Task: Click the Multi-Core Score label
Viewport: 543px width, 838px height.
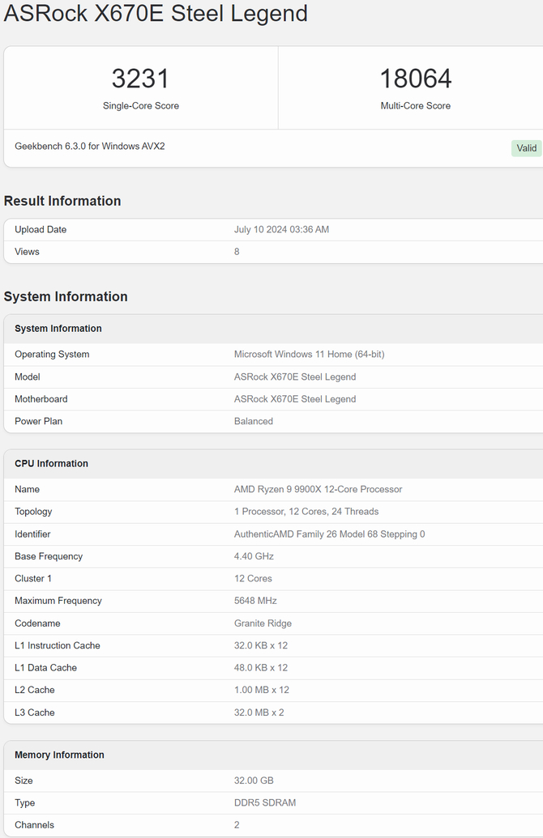Action: click(x=416, y=106)
